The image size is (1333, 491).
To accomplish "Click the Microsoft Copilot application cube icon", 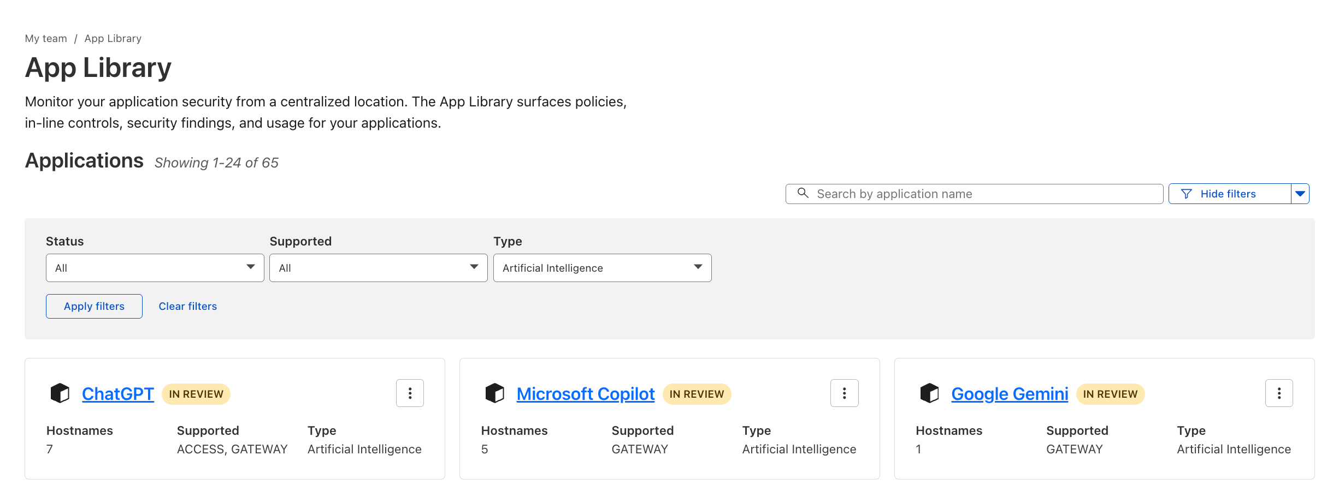I will click(495, 393).
